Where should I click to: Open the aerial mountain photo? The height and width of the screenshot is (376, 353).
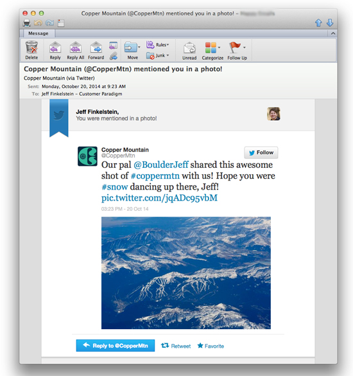click(186, 273)
